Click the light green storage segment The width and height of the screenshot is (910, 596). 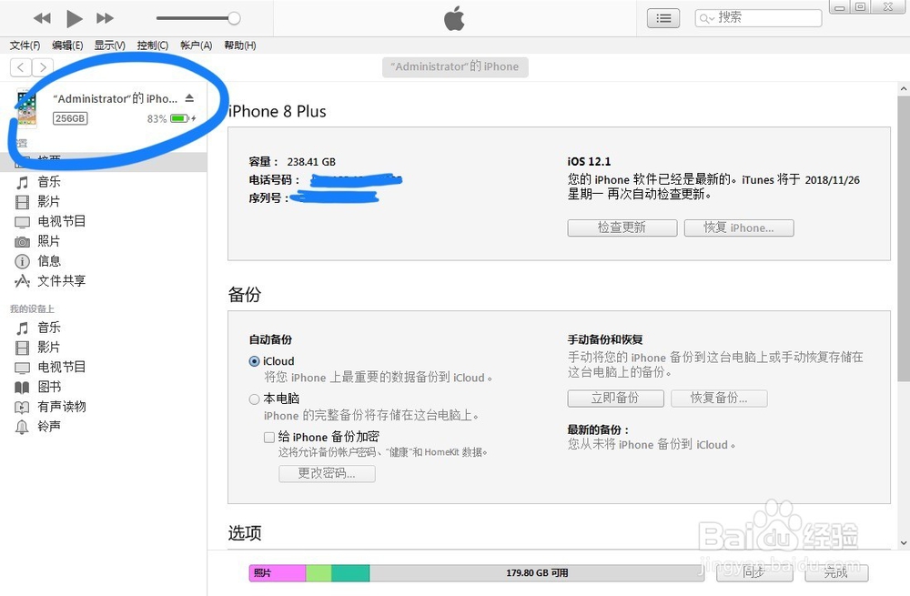(318, 572)
